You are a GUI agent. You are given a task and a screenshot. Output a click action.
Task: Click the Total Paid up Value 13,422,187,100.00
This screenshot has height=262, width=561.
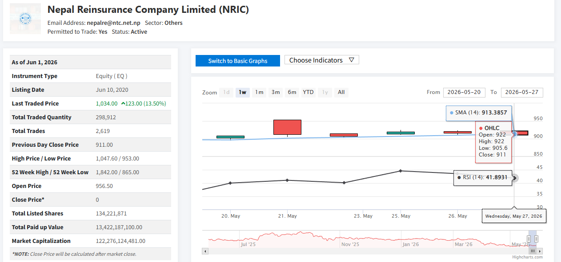coord(119,227)
